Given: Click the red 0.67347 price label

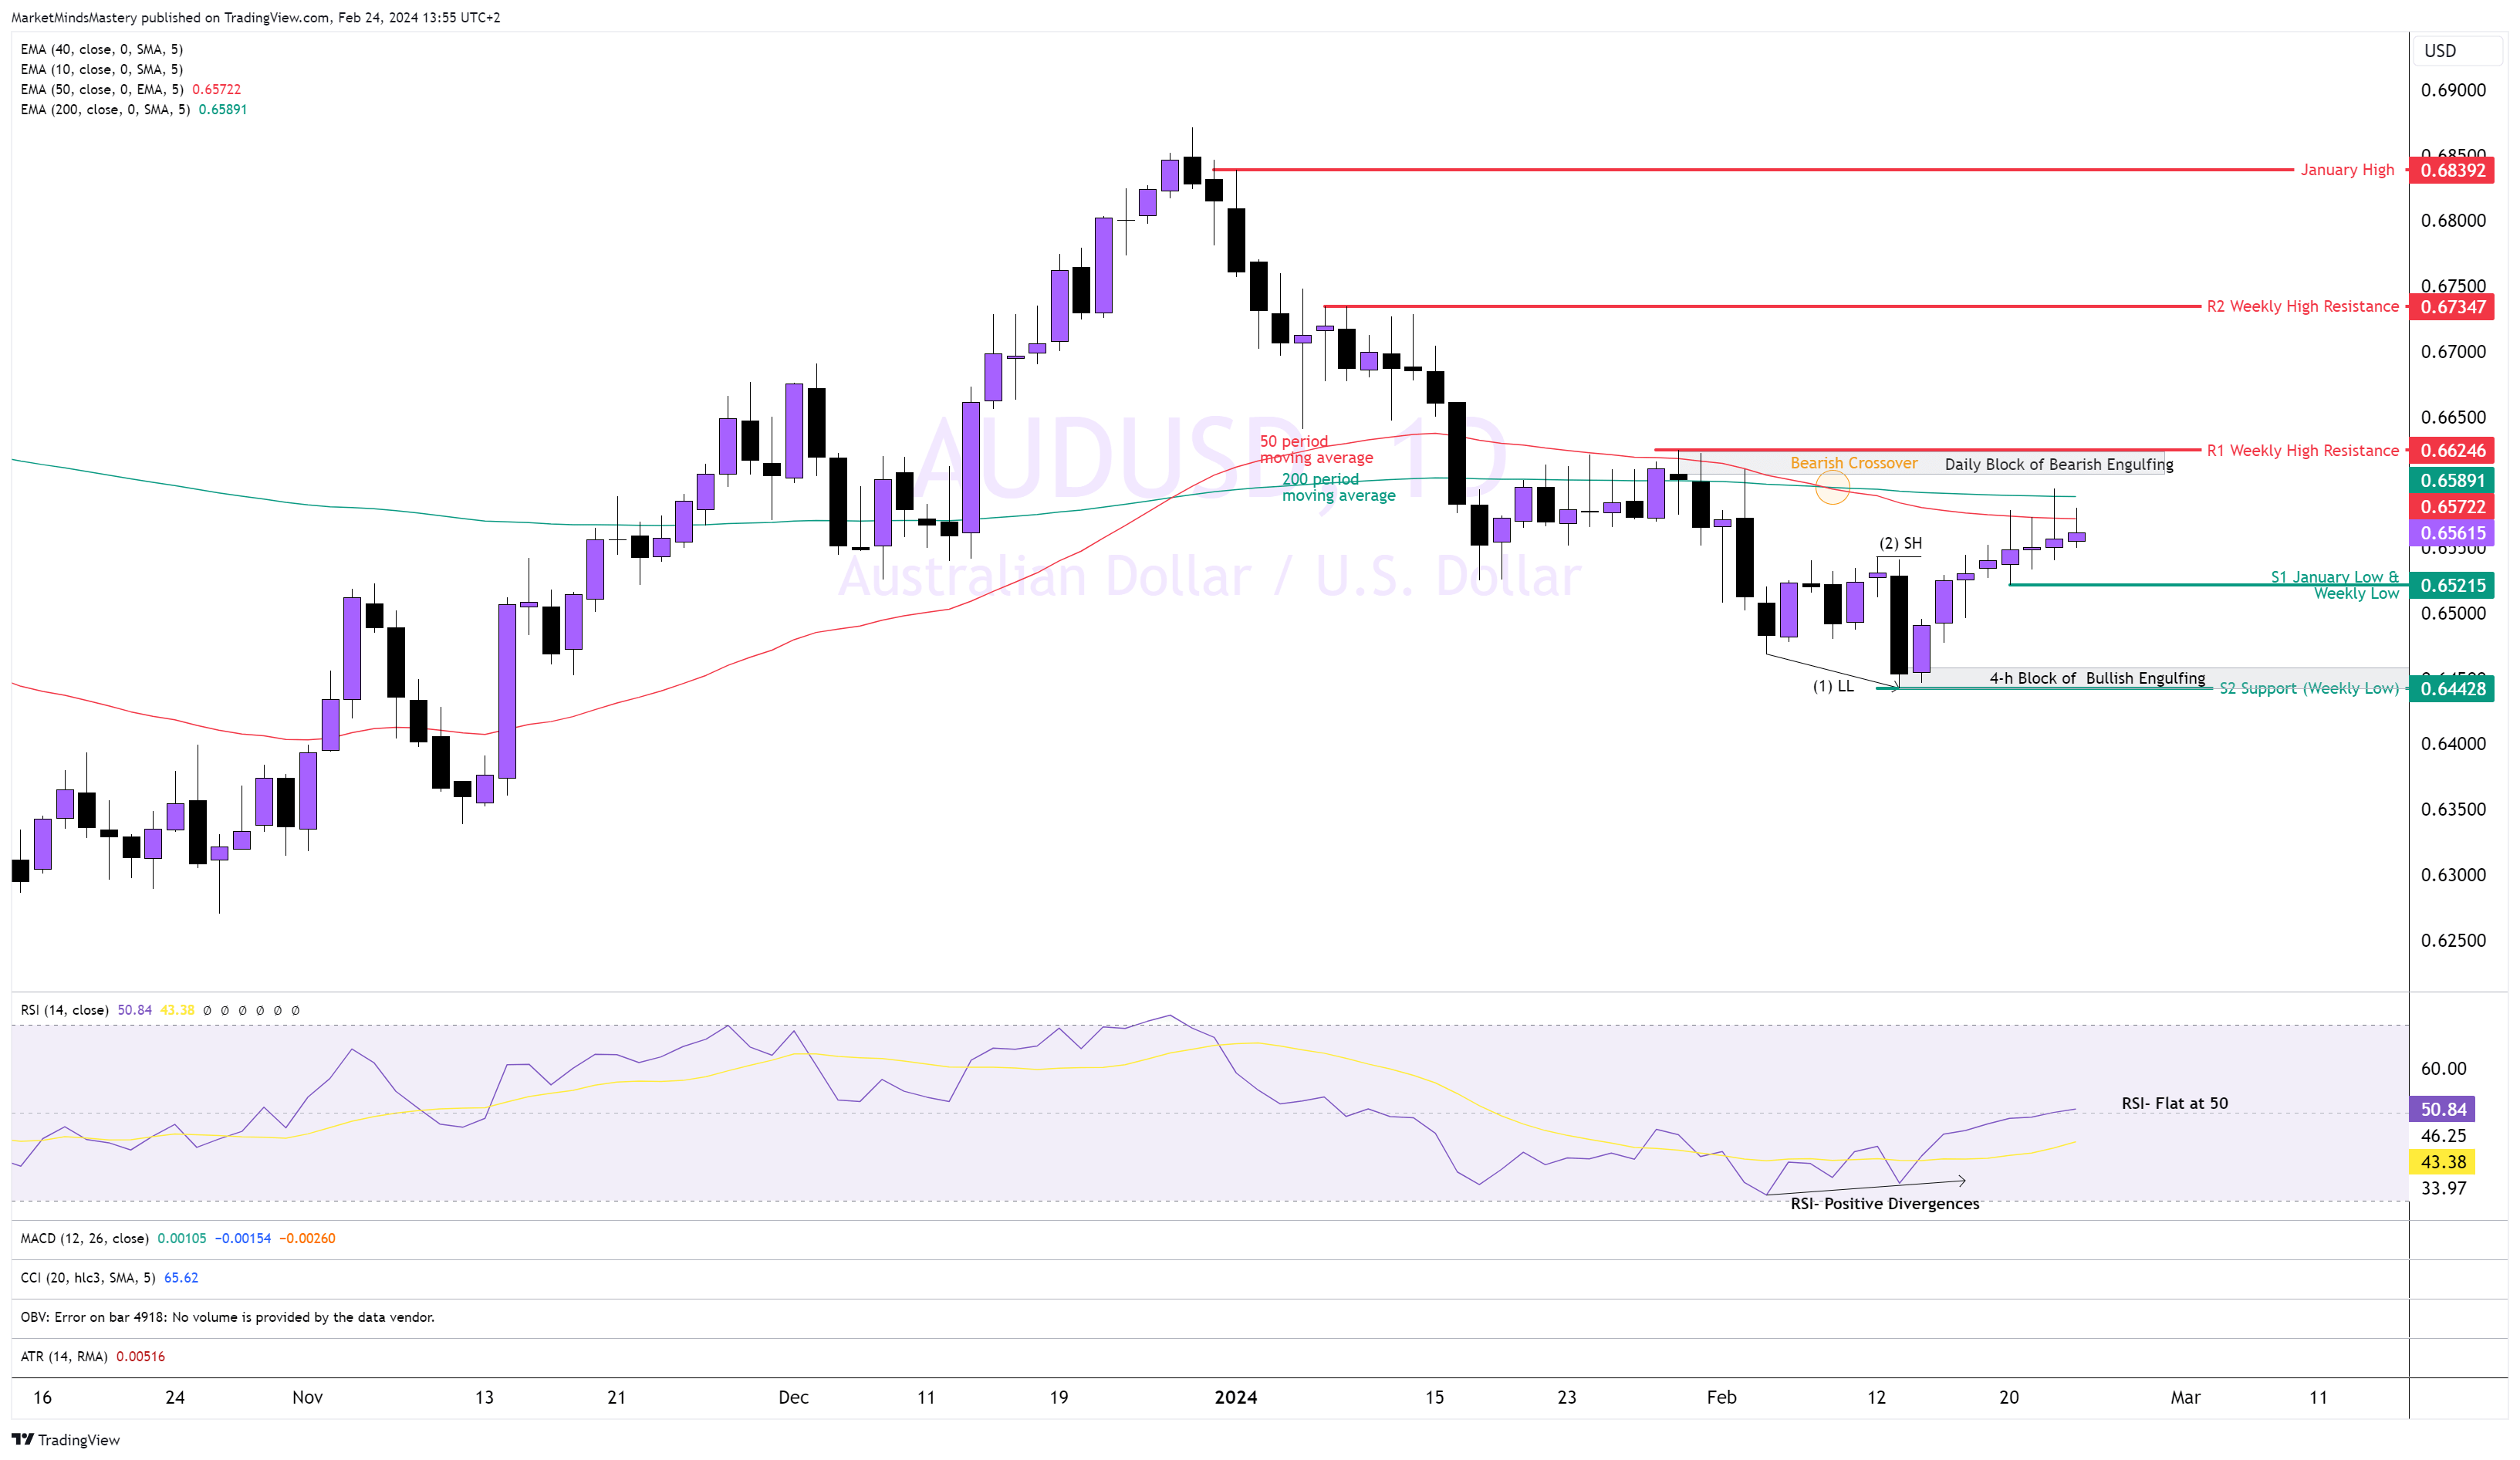Looking at the screenshot, I should [2452, 307].
